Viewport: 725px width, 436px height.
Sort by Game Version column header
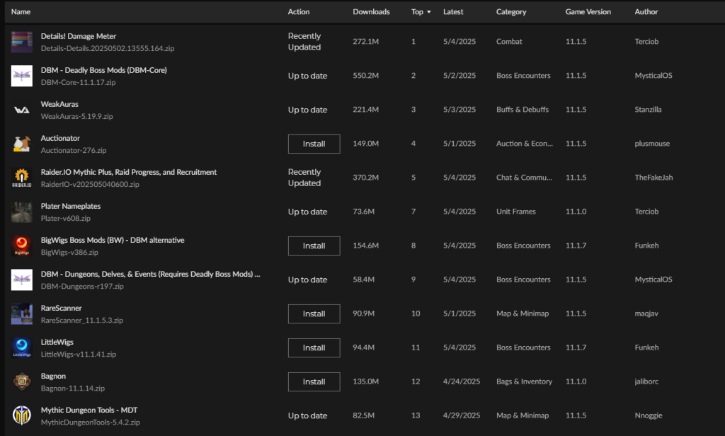(x=588, y=12)
